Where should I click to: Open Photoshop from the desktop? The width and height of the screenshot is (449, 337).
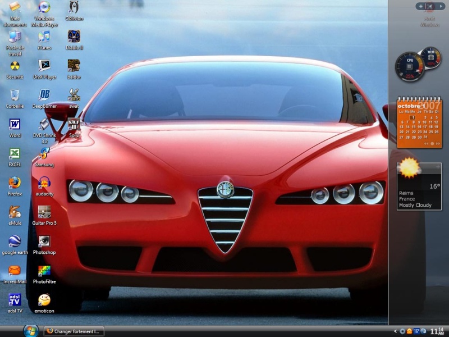pos(44,245)
